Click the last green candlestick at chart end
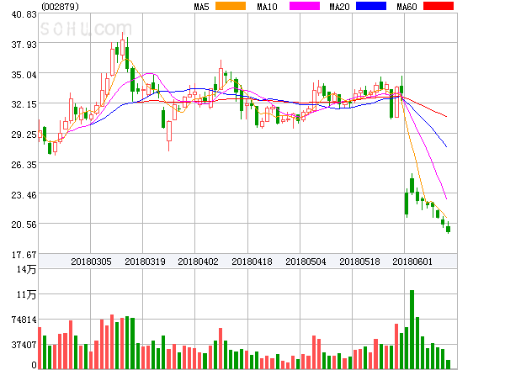 [x=448, y=229]
